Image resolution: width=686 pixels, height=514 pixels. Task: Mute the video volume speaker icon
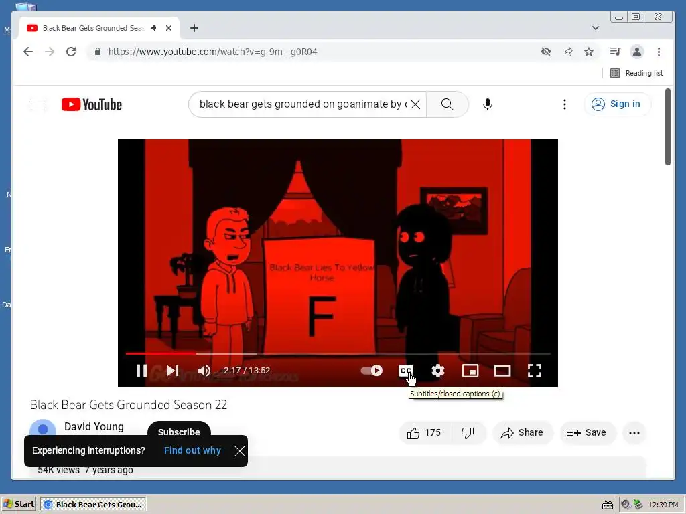tap(204, 371)
